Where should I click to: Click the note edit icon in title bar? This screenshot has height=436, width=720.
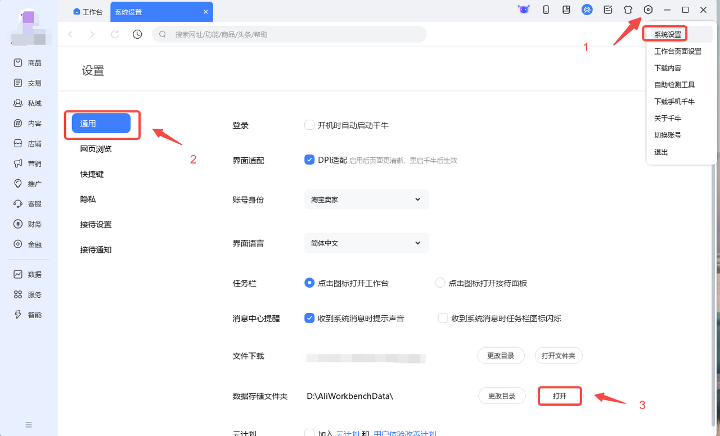point(607,10)
